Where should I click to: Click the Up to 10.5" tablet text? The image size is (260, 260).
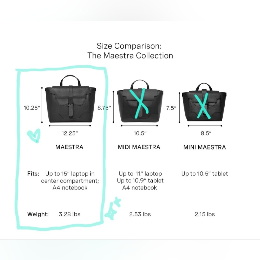[205, 174]
